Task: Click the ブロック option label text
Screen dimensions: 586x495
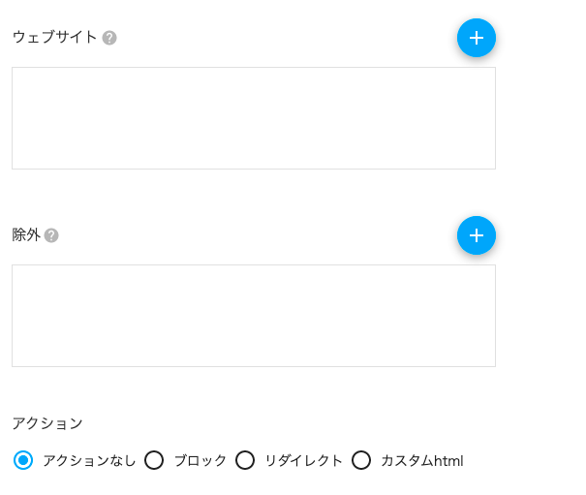Action: coord(200,460)
